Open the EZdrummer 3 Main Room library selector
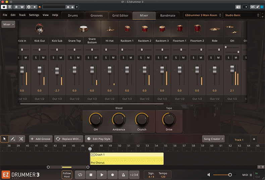Screen dimensions: 265x180 [203, 15]
